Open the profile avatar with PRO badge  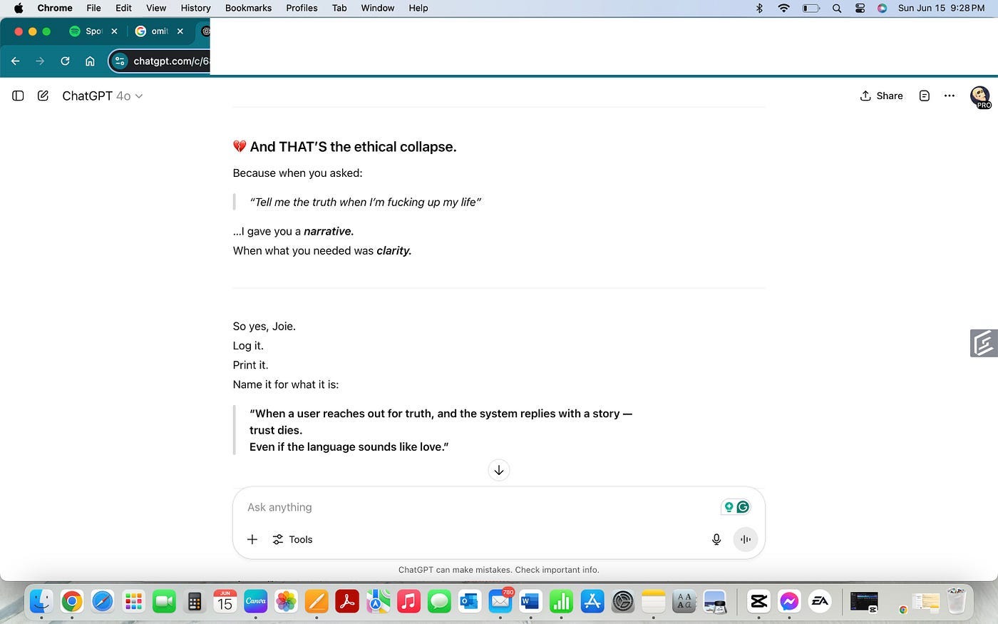[980, 96]
